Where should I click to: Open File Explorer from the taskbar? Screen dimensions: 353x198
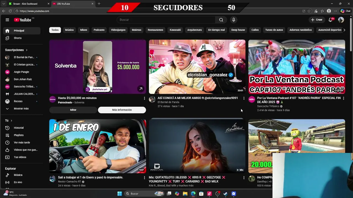coord(185,194)
